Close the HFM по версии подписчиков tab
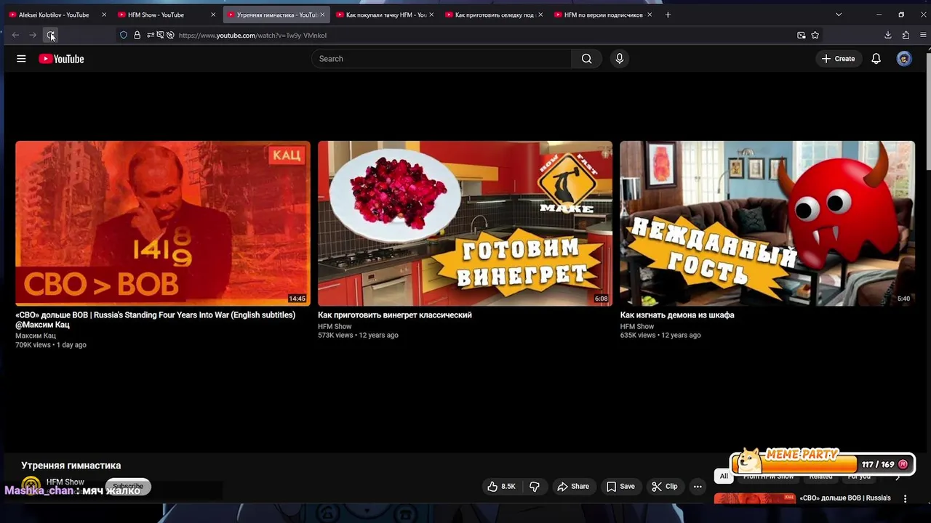Image resolution: width=931 pixels, height=523 pixels. [x=650, y=15]
